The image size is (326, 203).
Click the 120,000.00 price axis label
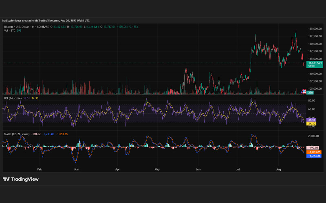[x=315, y=44]
